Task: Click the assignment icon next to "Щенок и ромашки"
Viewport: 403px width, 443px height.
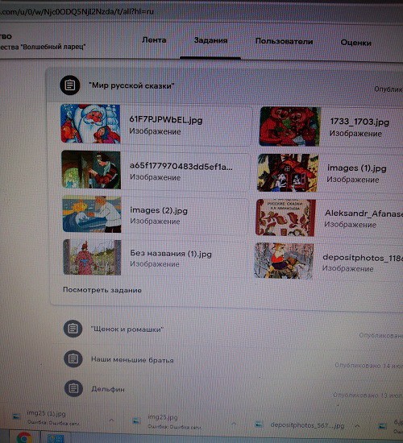Action: point(73,329)
